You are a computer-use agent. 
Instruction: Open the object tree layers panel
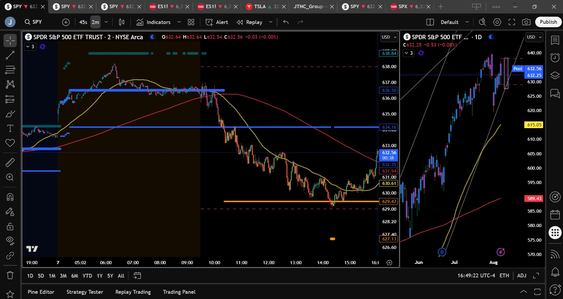click(x=555, y=75)
